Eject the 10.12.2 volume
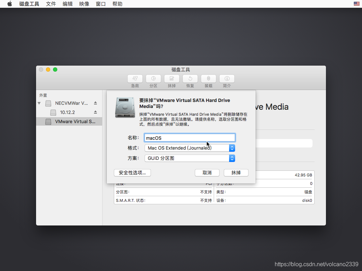The width and height of the screenshot is (362, 271). pyautogui.click(x=95, y=112)
